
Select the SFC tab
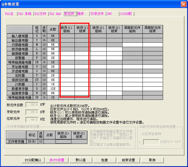click(110, 14)
